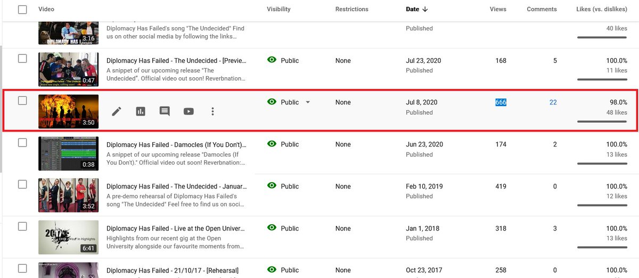Select checkbox for the 3:50 video row
639x278 pixels.
point(22,101)
